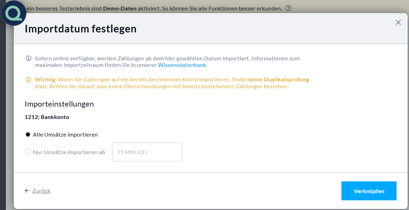Click the bold 'Demo-Daten' text in banner
Image resolution: width=409 pixels, height=210 pixels.
click(119, 8)
